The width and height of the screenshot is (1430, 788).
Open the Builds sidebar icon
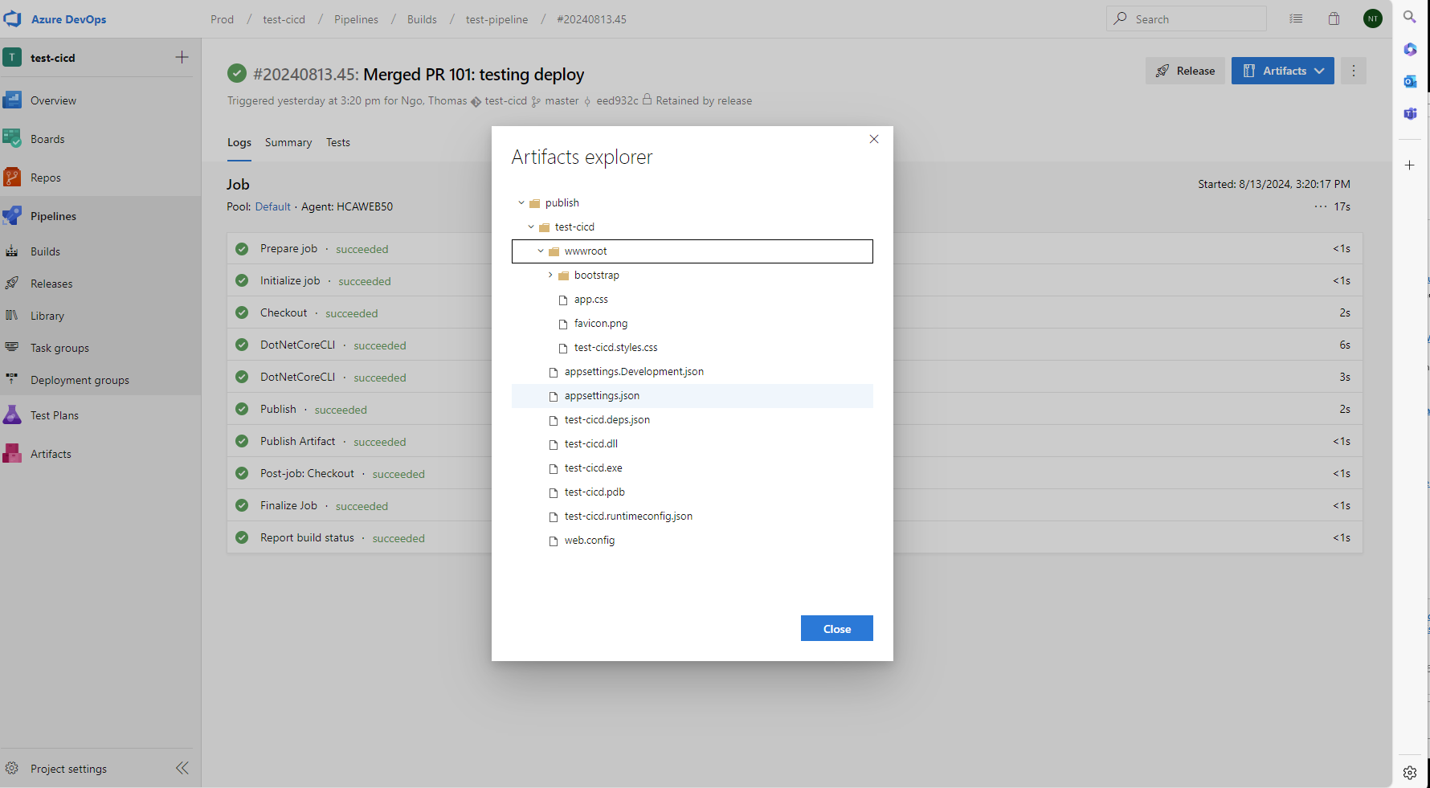pyautogui.click(x=12, y=251)
